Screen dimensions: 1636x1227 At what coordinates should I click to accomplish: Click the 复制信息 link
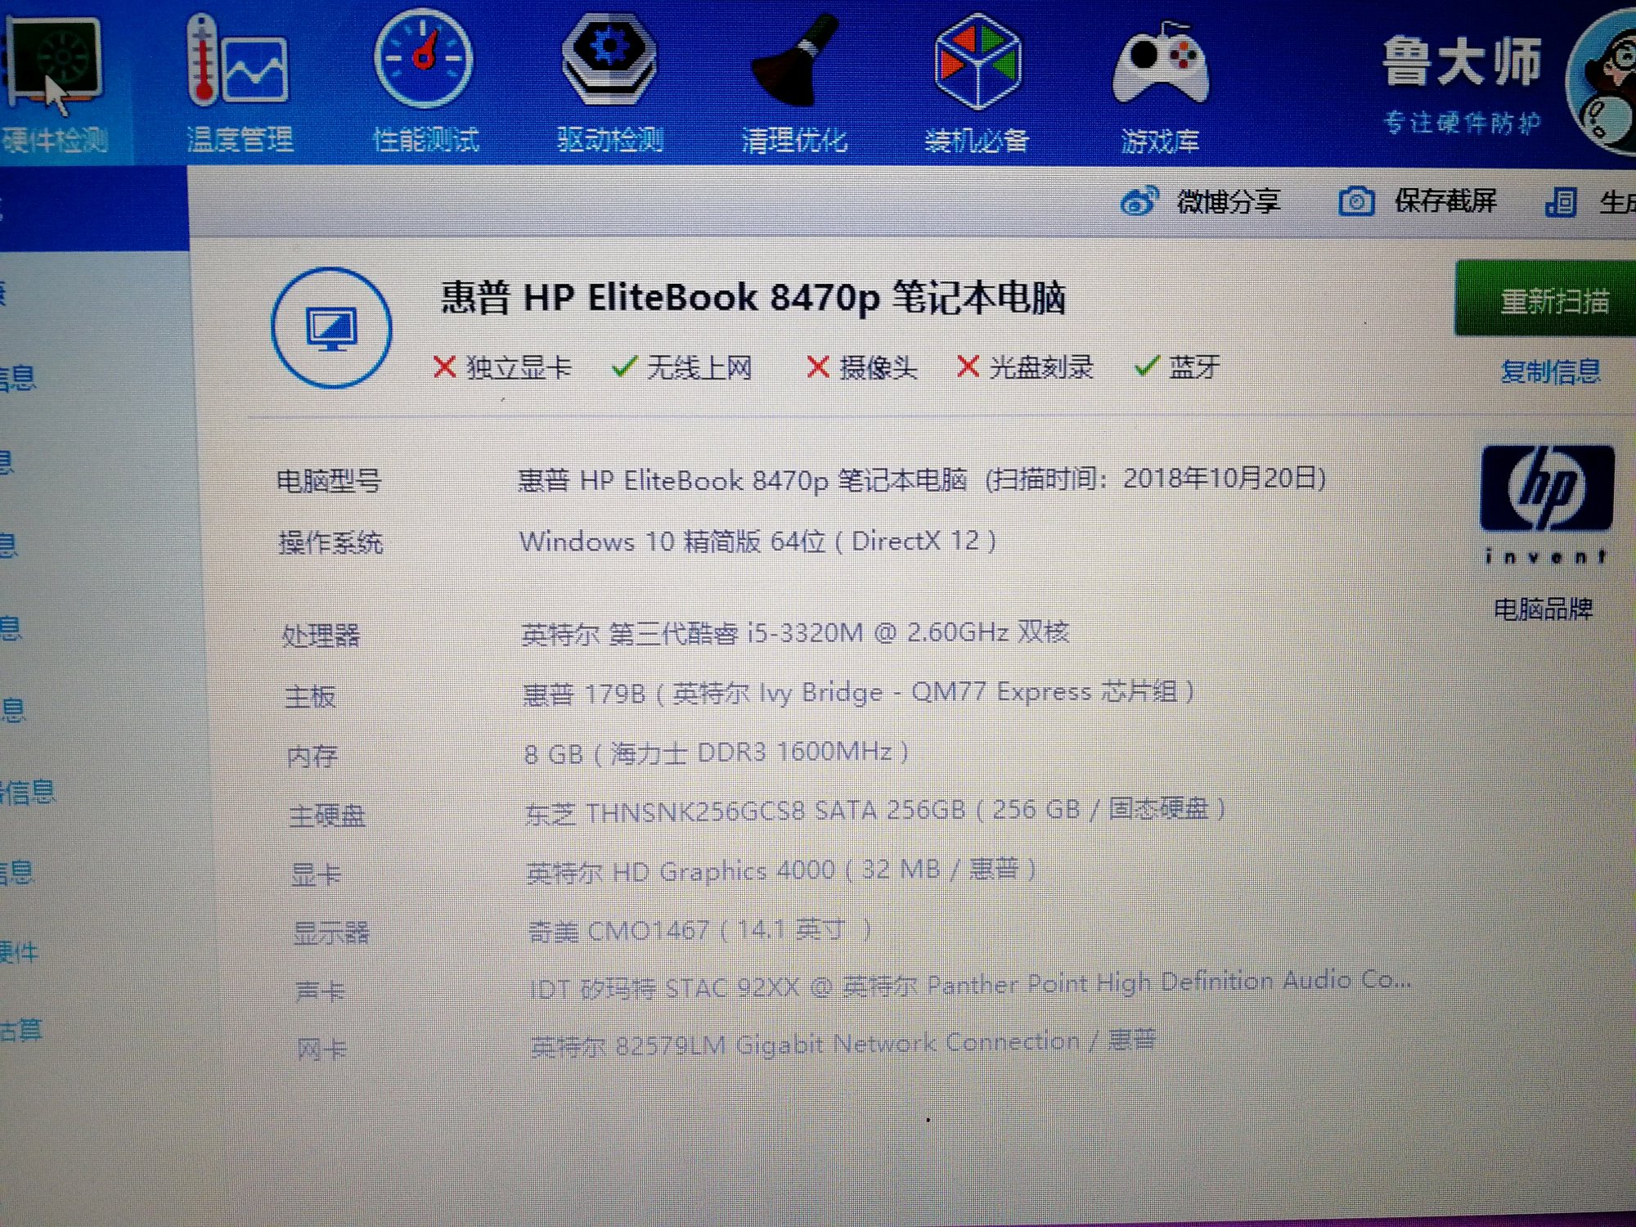point(1550,372)
